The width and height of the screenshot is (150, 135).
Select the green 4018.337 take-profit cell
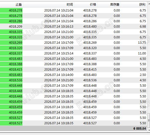point(11,53)
